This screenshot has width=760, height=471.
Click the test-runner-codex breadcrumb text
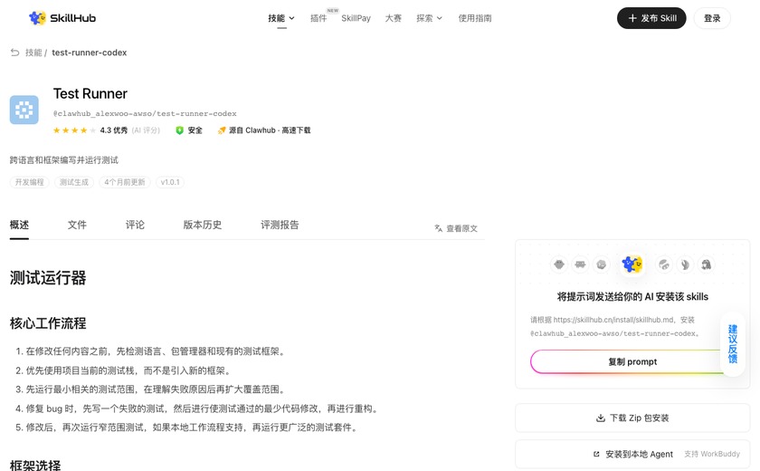point(90,53)
